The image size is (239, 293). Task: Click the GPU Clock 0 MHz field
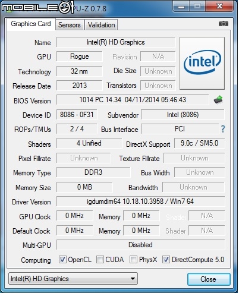coord(74,216)
